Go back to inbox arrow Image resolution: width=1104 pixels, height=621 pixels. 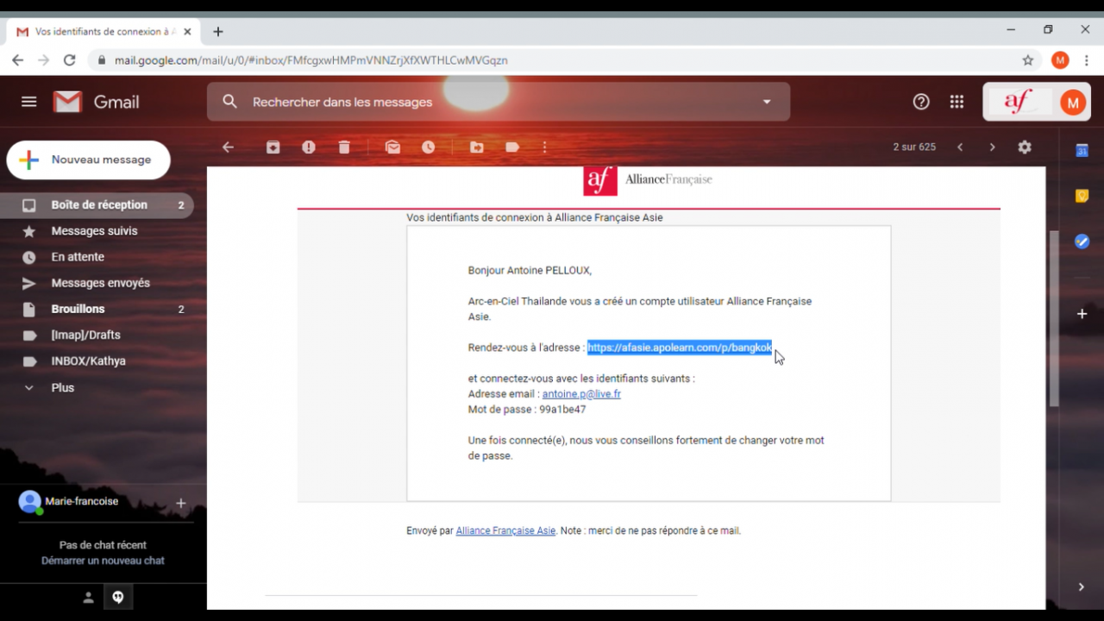pyautogui.click(x=228, y=147)
